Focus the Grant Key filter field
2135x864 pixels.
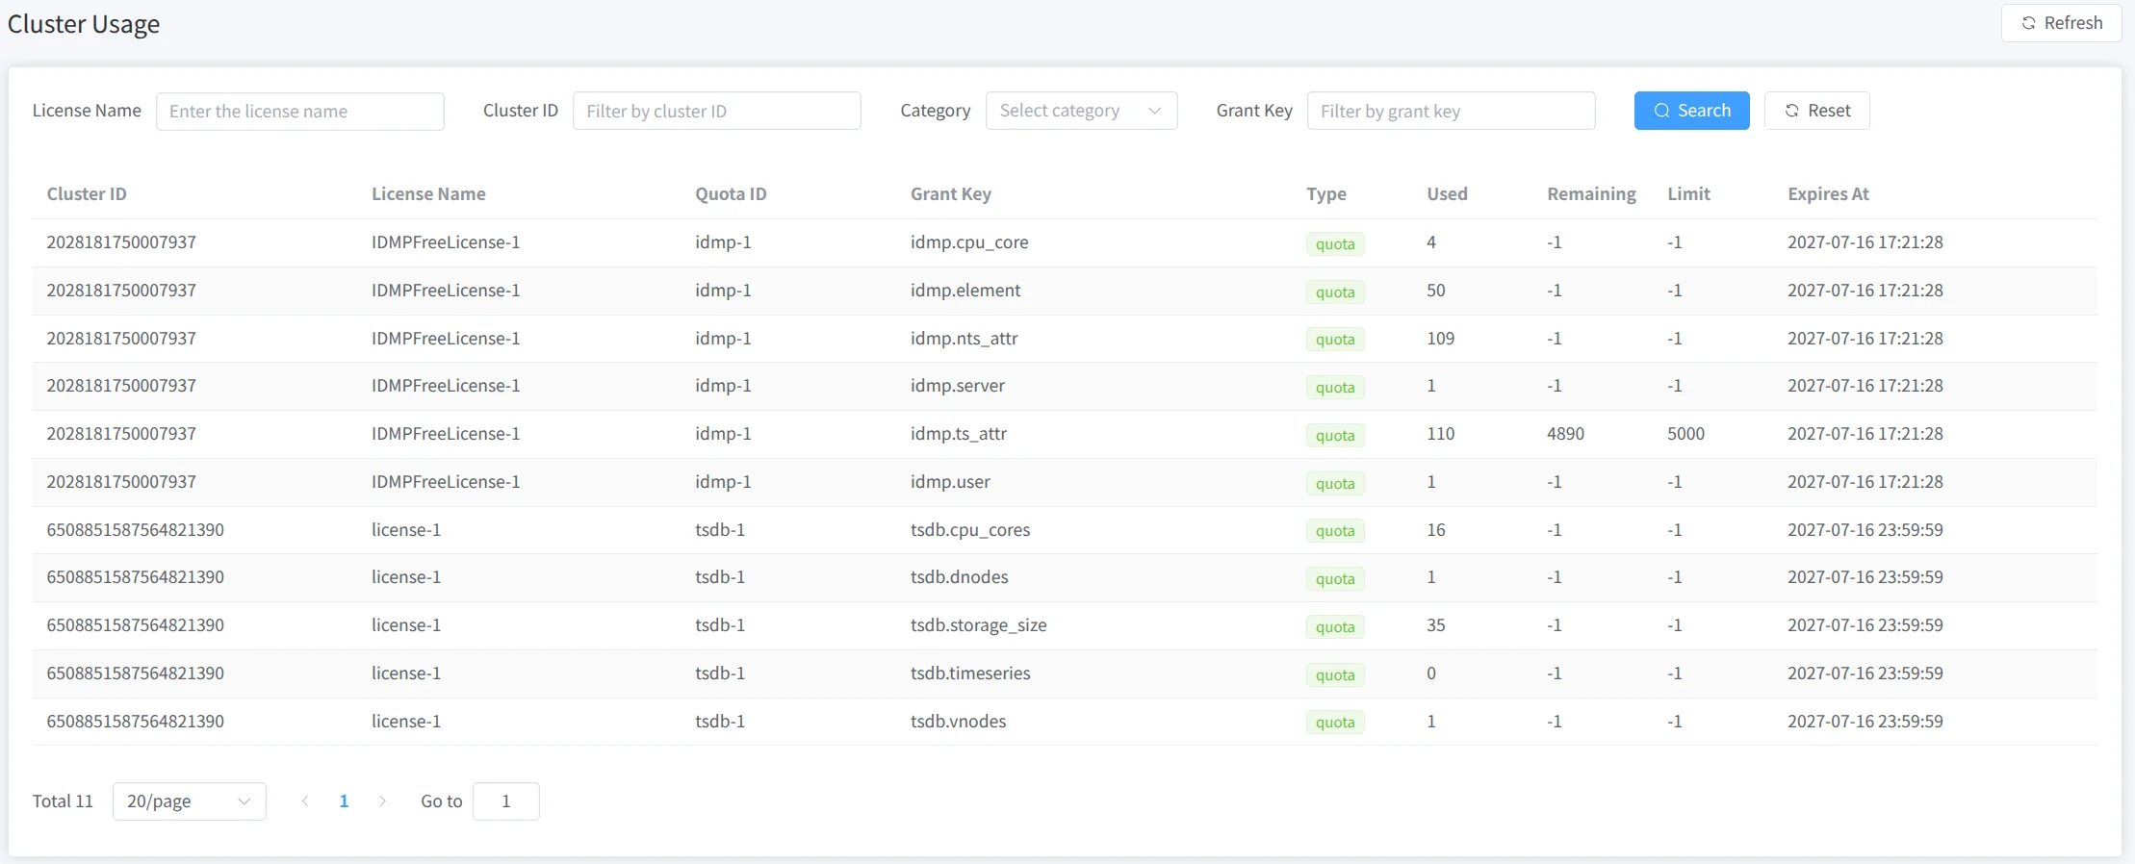(1451, 111)
